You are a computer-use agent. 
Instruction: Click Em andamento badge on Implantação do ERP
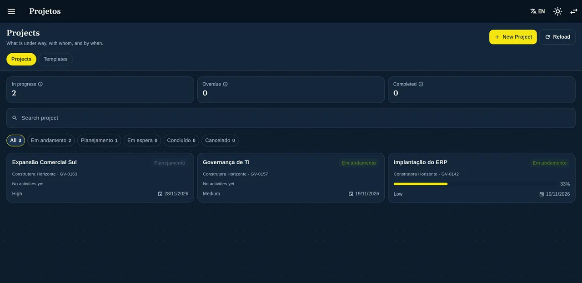550,163
